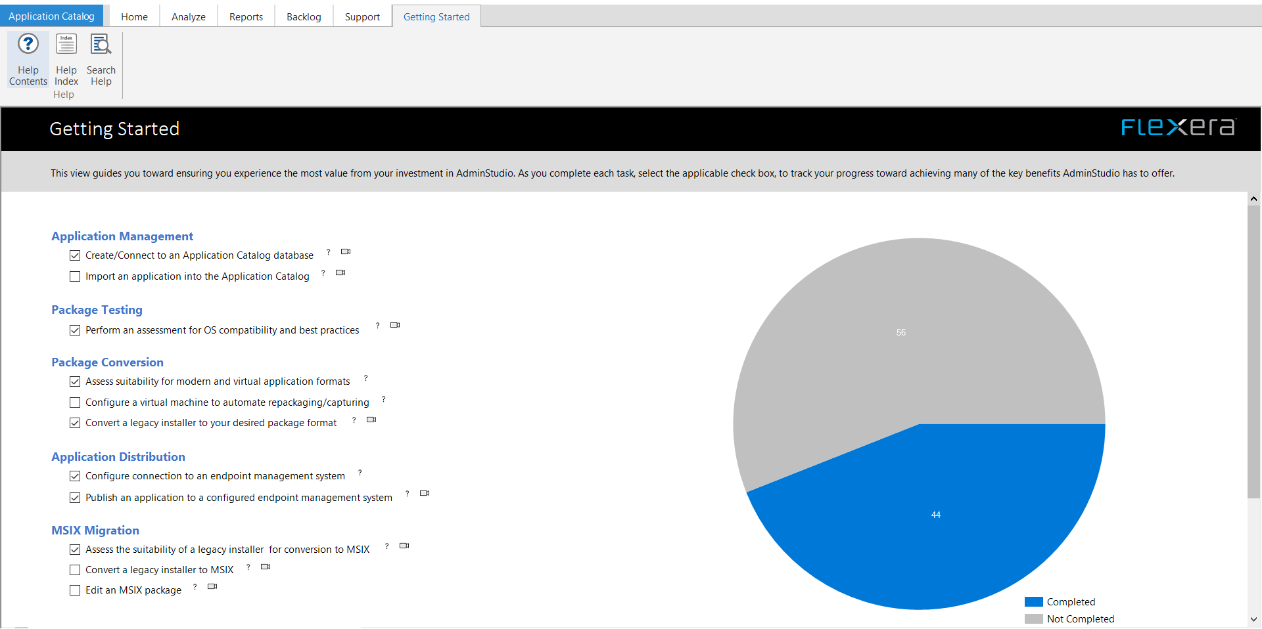The image size is (1262, 629).
Task: Click the Backlog tab
Action: 304,16
